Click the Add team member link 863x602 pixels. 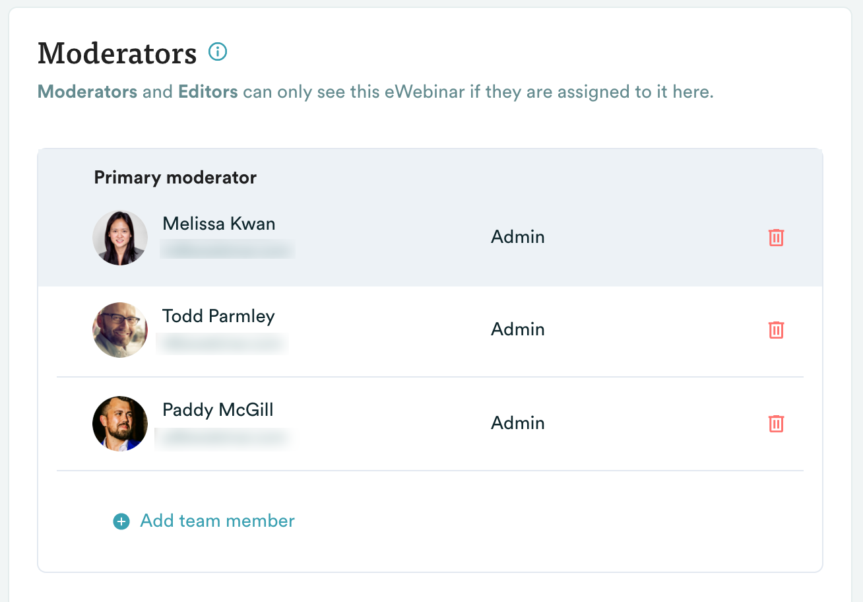pos(217,521)
